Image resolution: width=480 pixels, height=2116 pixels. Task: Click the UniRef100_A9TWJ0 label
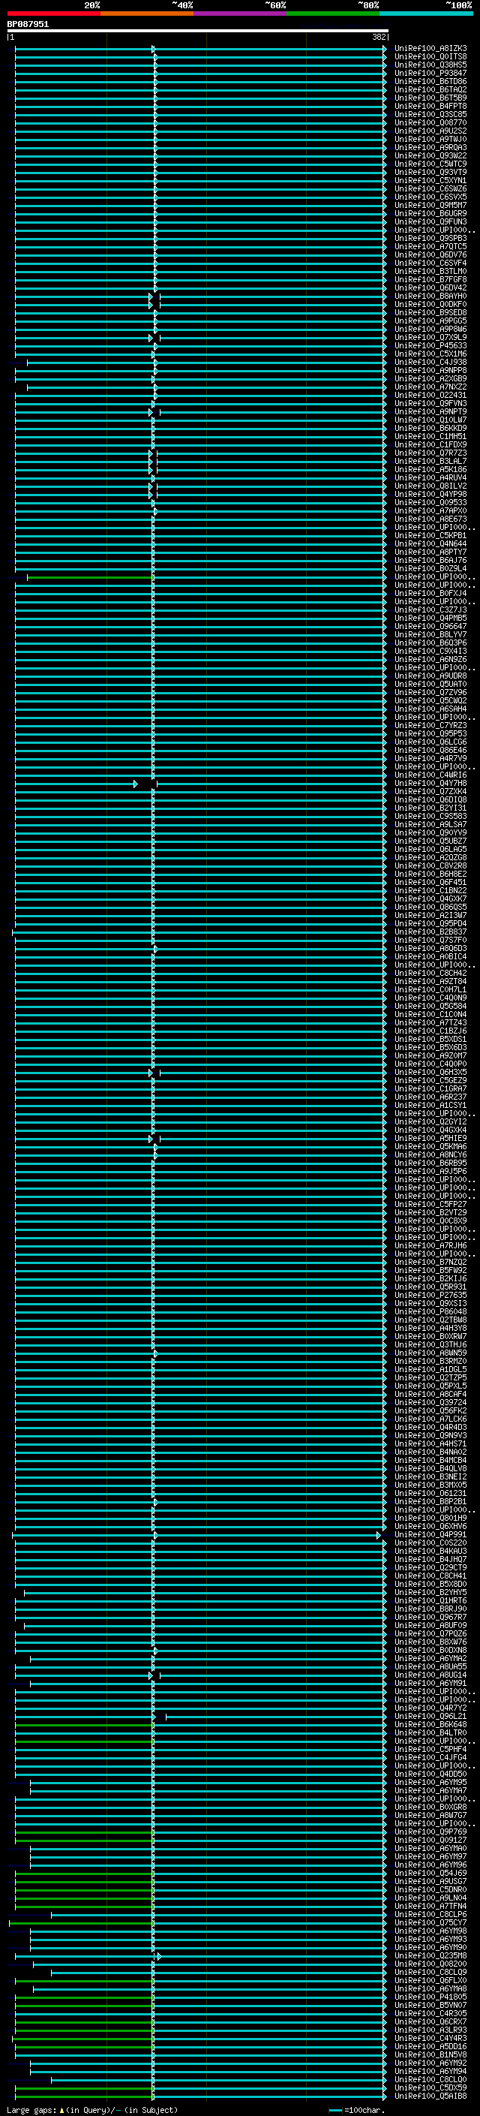430,139
